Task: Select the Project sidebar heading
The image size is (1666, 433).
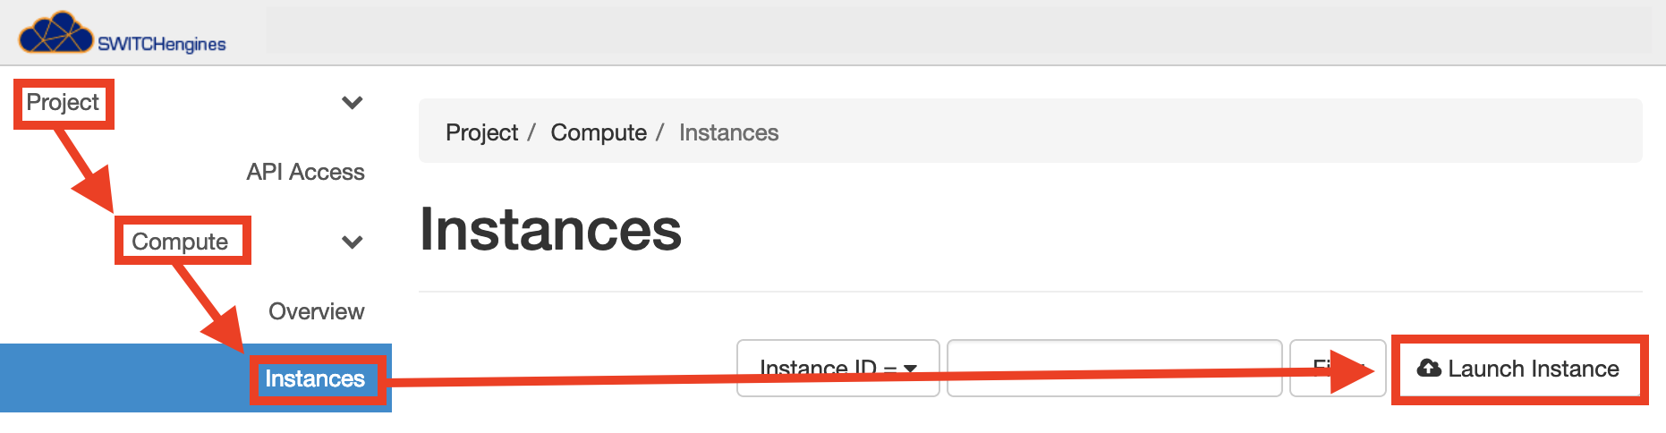Action: 63,103
